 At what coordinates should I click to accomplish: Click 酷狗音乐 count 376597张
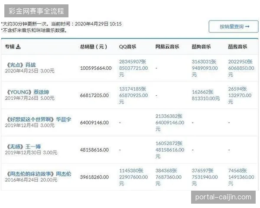tap(202, 170)
